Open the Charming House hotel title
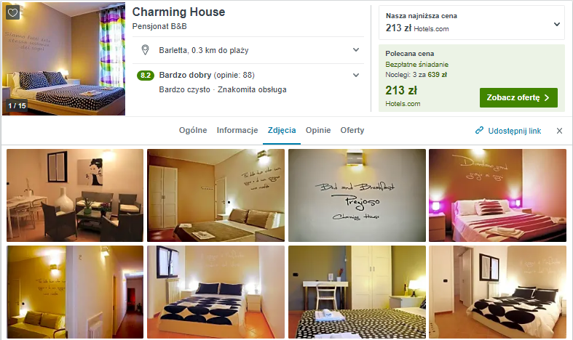573x340 pixels. 178,12
